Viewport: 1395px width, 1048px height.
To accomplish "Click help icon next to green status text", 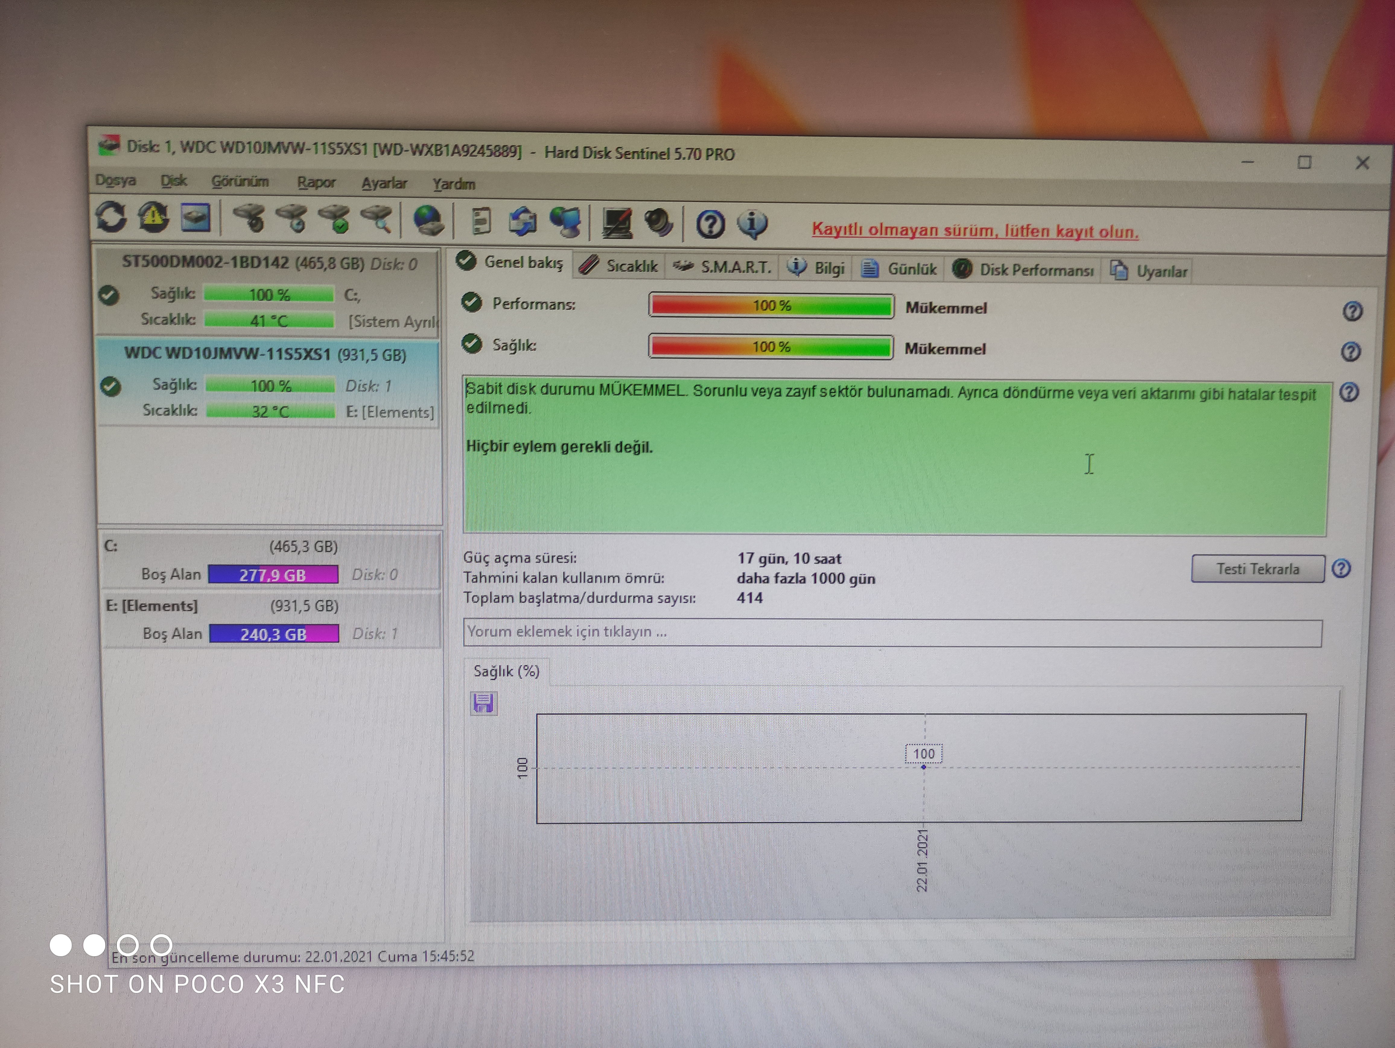I will tap(1349, 392).
